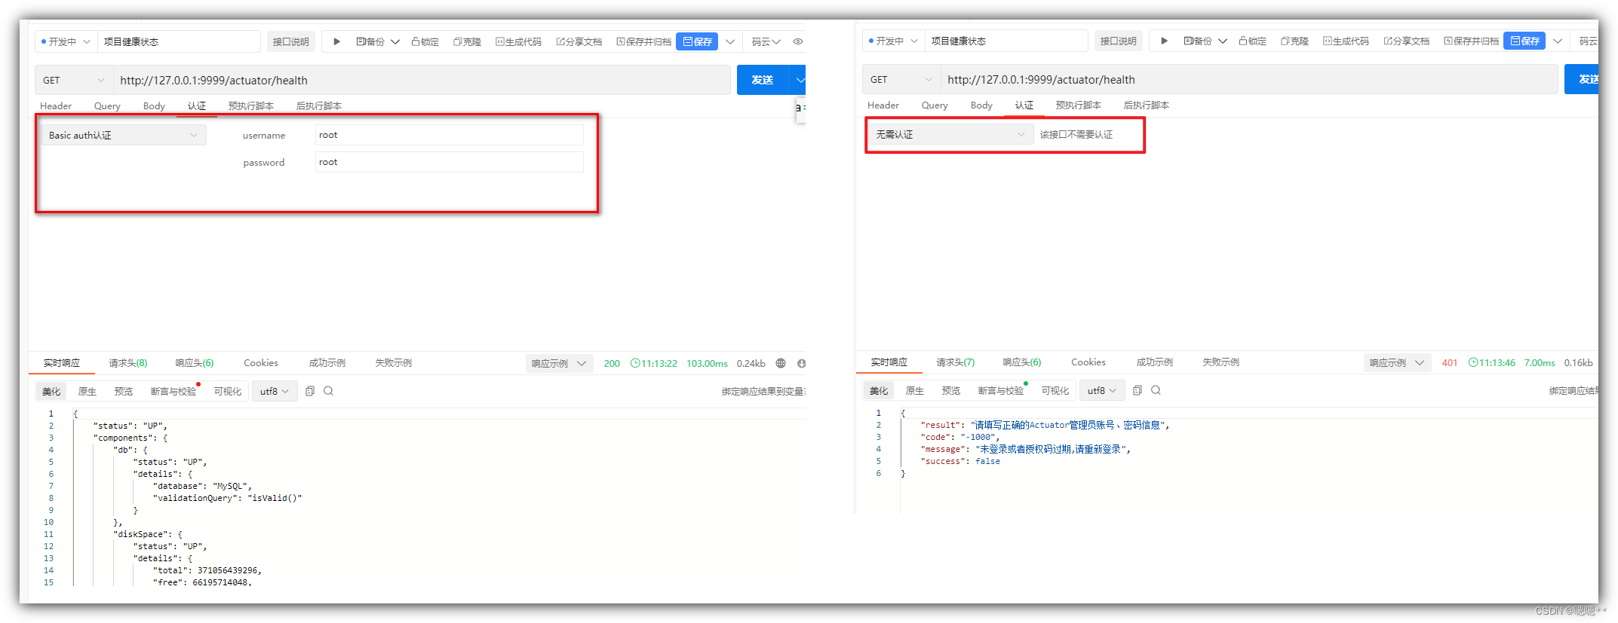The image size is (1618, 623).
Task: Copy the response using the right panel copy icon
Action: coord(1137,390)
